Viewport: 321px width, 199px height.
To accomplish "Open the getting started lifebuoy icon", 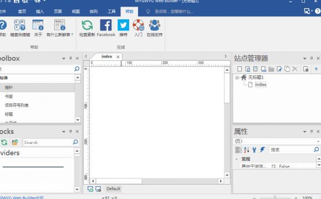I will point(139,28).
